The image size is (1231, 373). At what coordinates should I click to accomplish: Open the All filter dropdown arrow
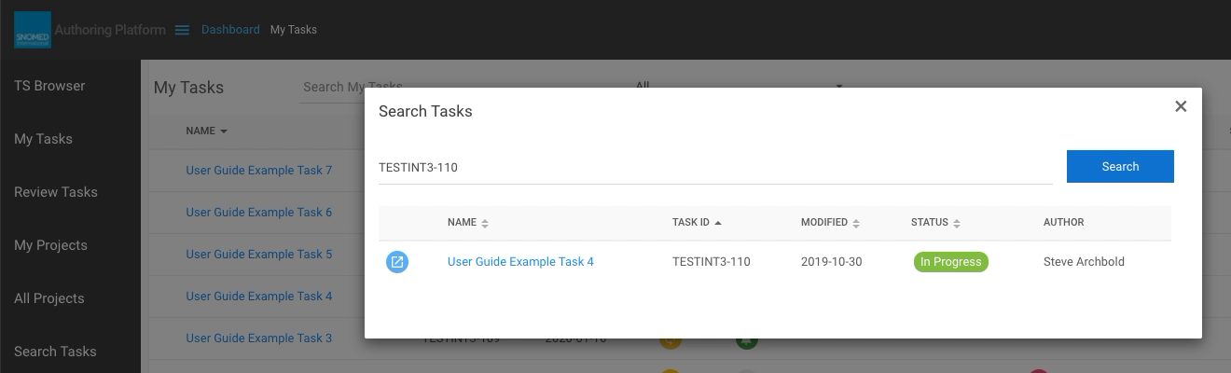tap(839, 87)
